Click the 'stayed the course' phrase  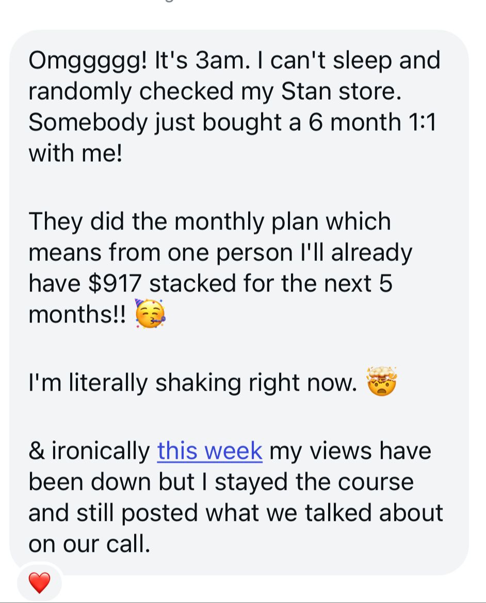(314, 482)
